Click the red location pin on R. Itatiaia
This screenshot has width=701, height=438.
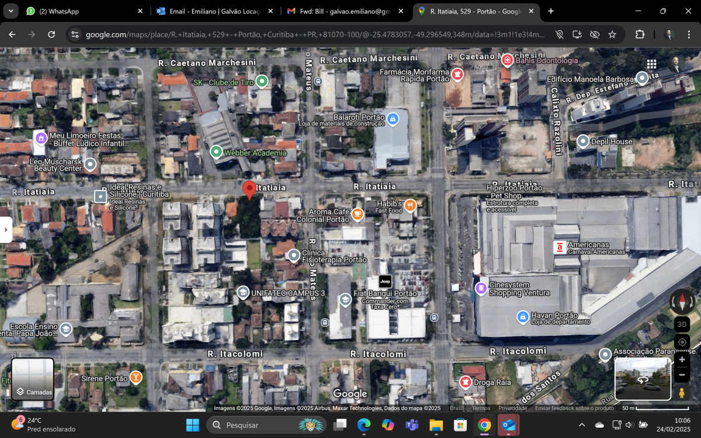pyautogui.click(x=249, y=190)
